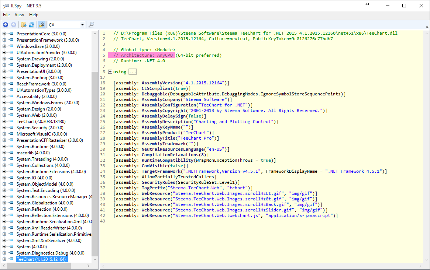The image size is (430, 270).
Task: Click the System (4.0.0.0) assembly icon
Action: 11,247
